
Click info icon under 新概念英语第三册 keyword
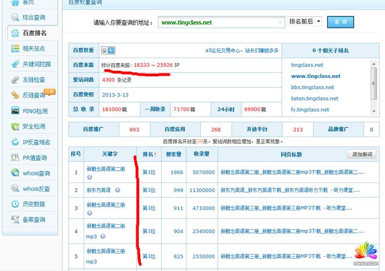click(x=90, y=213)
